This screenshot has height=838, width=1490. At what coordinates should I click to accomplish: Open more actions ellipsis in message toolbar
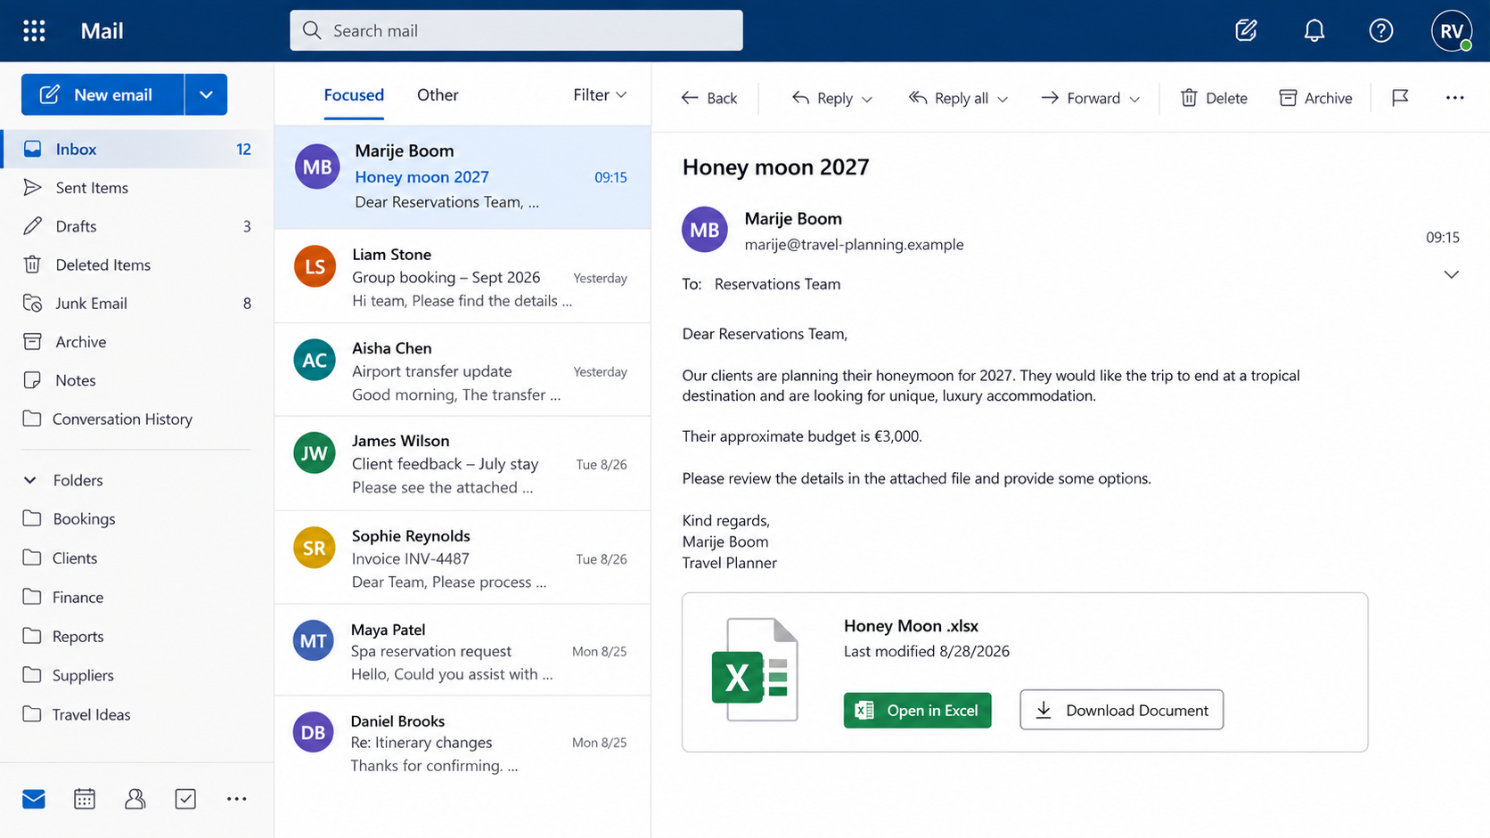(x=1454, y=98)
